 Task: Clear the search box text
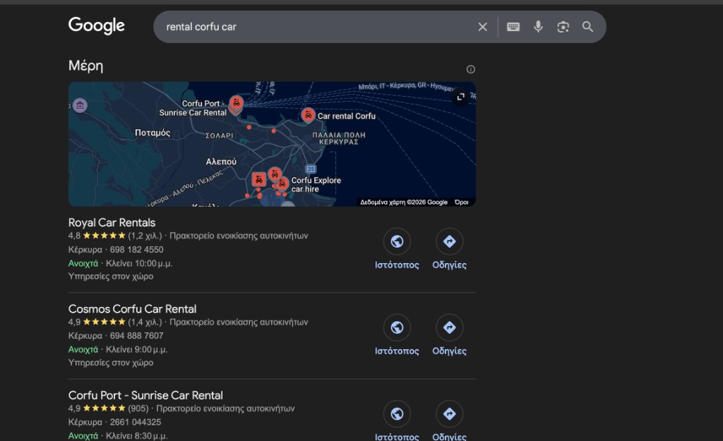(x=483, y=27)
